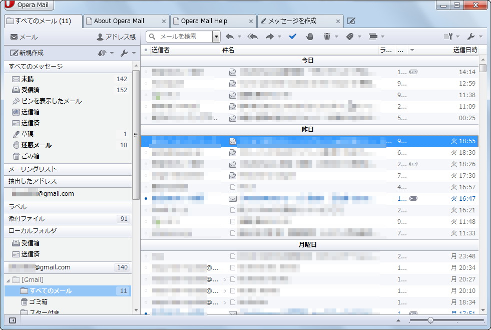Toggle read dot on the 12:59 message
The width and height of the screenshot is (491, 330).
pos(146,83)
